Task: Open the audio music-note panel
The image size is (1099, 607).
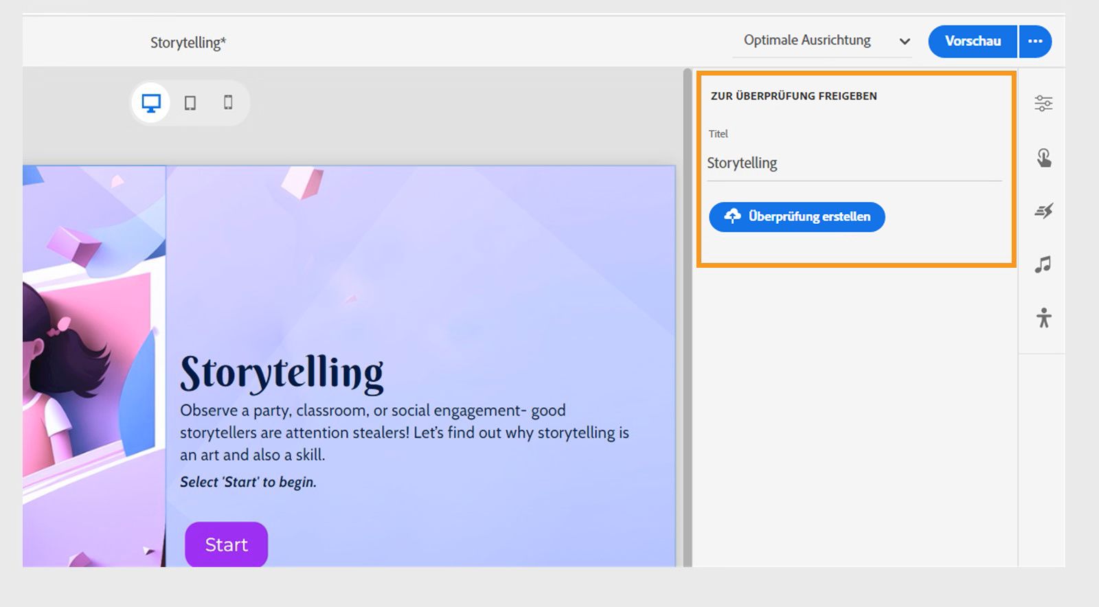Action: (1043, 264)
